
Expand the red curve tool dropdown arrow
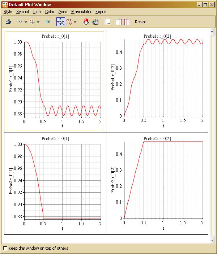coord(75,22)
